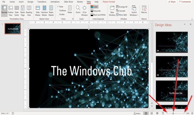The height and width of the screenshot is (115, 194).
Task: Open Slide Master view
Action: (x=38, y=11)
